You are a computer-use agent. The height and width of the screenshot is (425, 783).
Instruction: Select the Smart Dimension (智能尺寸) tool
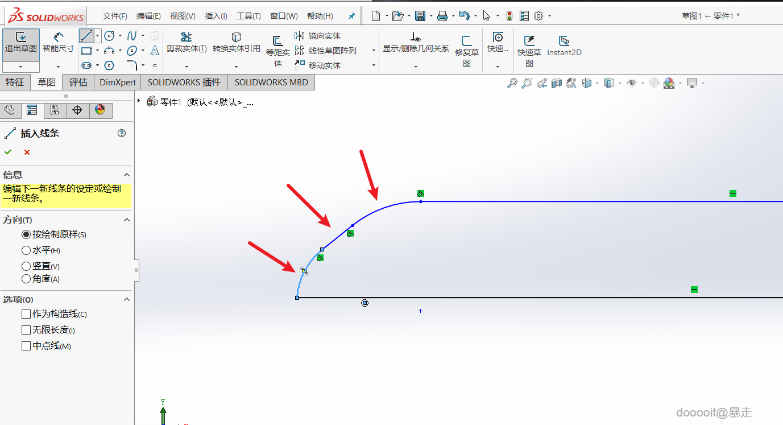59,43
